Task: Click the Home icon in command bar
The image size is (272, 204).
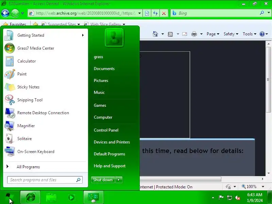Action: [155, 34]
